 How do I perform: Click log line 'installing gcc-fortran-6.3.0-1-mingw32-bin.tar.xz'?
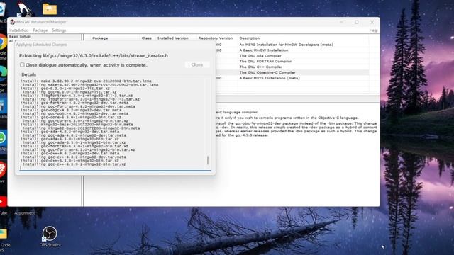(x=79, y=149)
